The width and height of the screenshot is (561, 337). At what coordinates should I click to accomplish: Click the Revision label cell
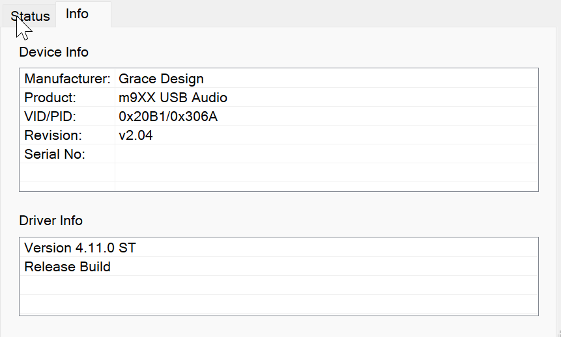click(53, 135)
